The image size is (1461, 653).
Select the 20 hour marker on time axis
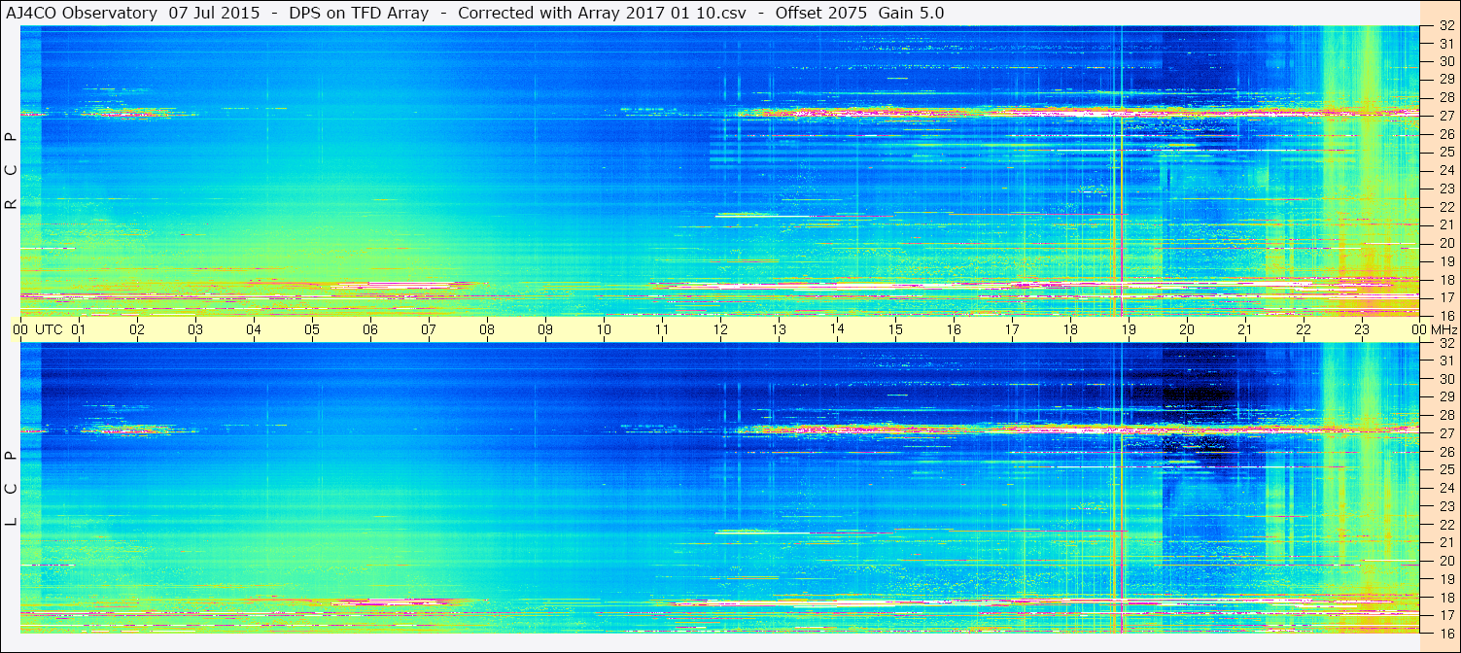click(1187, 329)
